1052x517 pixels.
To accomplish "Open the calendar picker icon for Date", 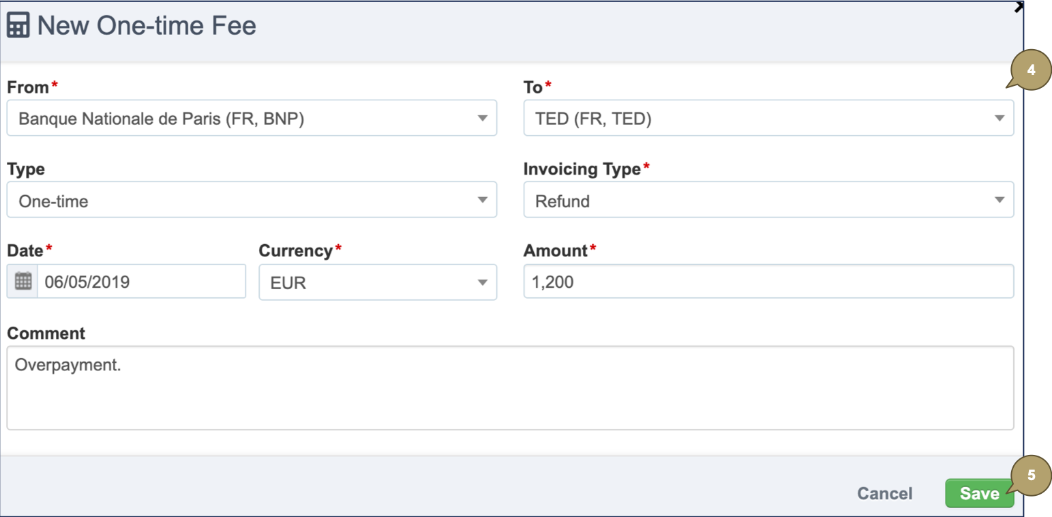I will 22,281.
